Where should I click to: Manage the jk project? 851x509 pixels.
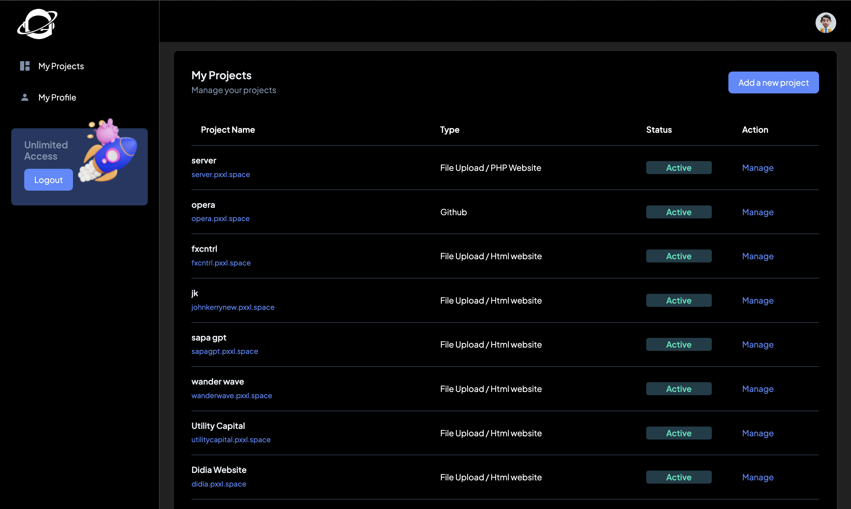click(x=758, y=300)
